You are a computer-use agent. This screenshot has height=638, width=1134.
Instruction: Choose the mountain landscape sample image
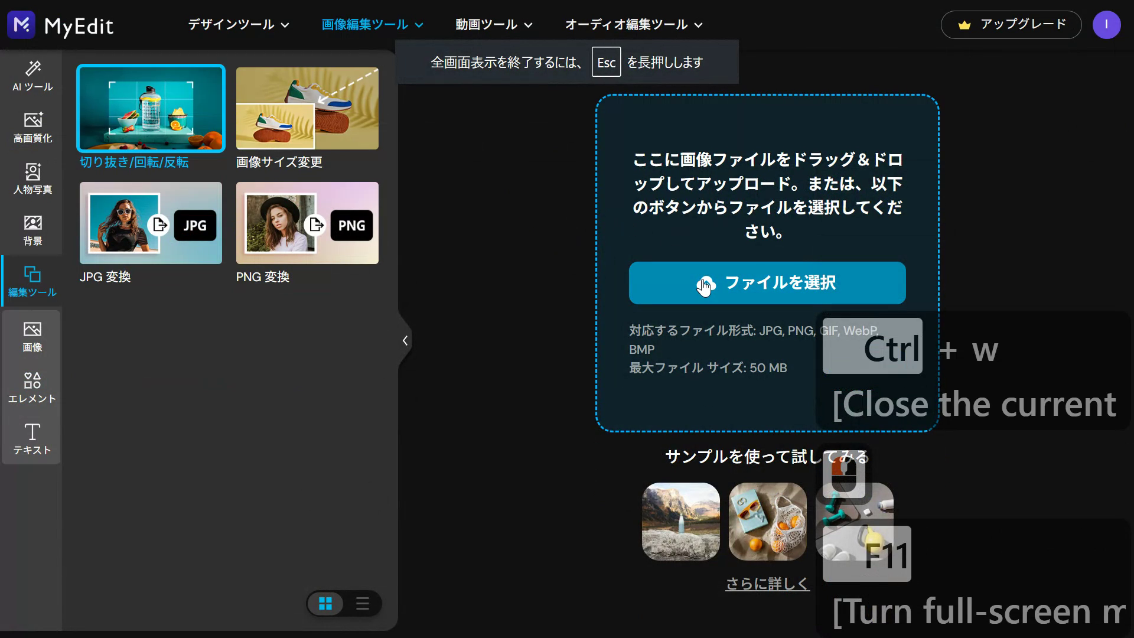680,522
